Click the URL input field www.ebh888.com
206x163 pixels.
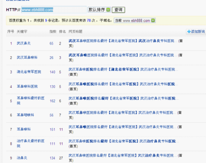point(54,10)
